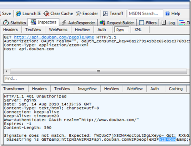191x146 pixels.
Task: Click the 'Content-Type: application/atom+xml' line
Action: 46,45
